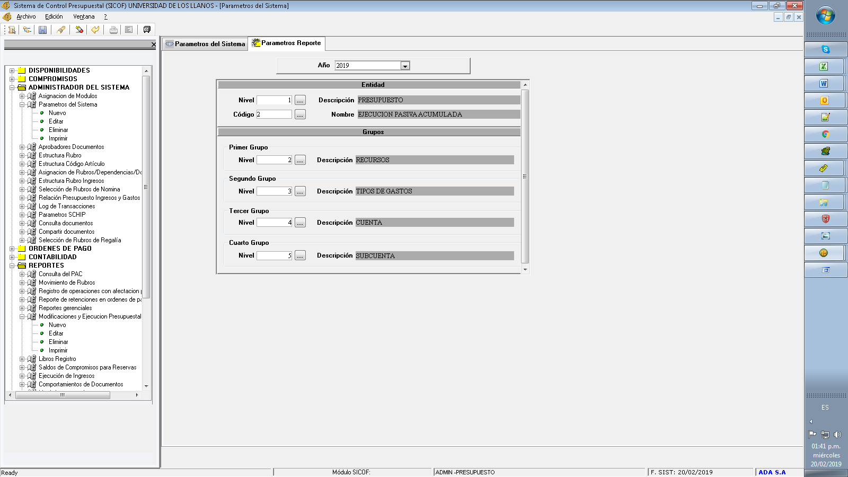Click the printer icon in toolbar
The image size is (848, 477).
[113, 30]
